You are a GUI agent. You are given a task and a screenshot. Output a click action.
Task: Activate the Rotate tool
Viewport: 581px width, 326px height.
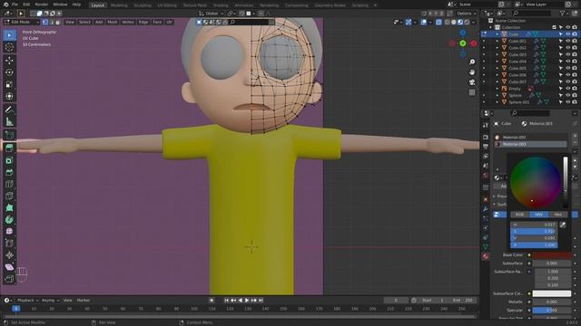[9, 72]
